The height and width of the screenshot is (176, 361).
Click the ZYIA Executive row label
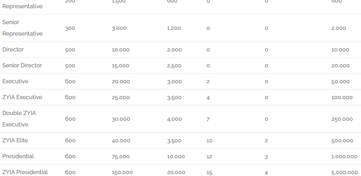(22, 97)
